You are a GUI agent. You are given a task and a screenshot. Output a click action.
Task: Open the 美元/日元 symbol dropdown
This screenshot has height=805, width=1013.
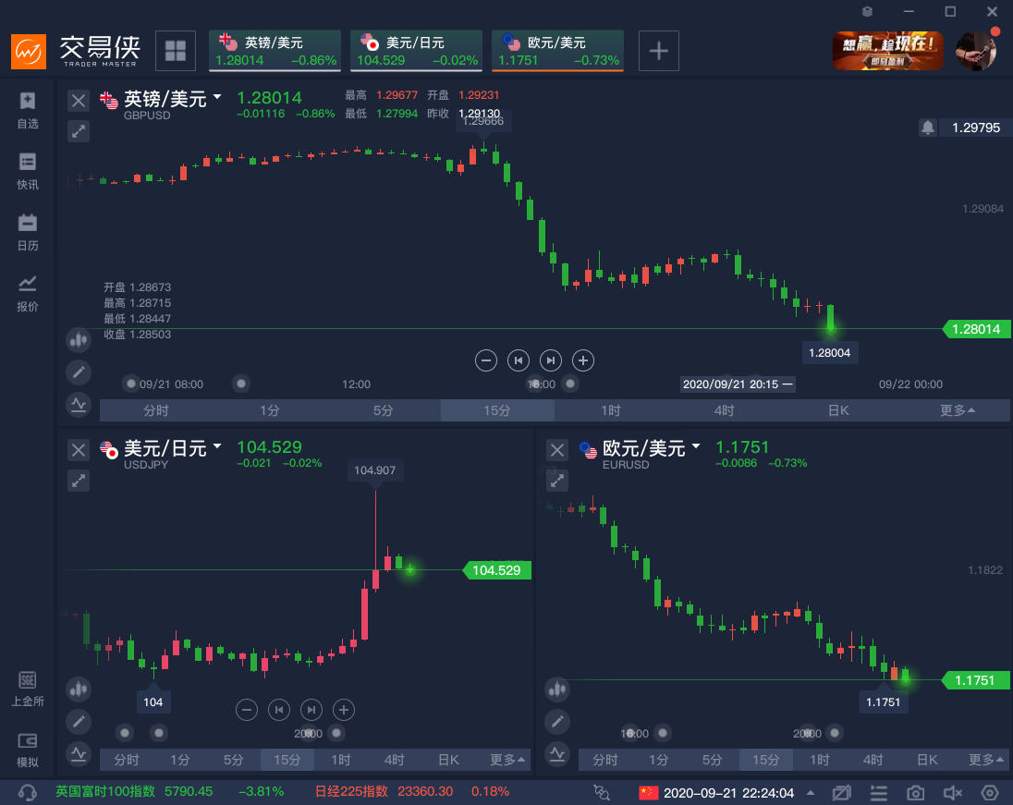217,446
